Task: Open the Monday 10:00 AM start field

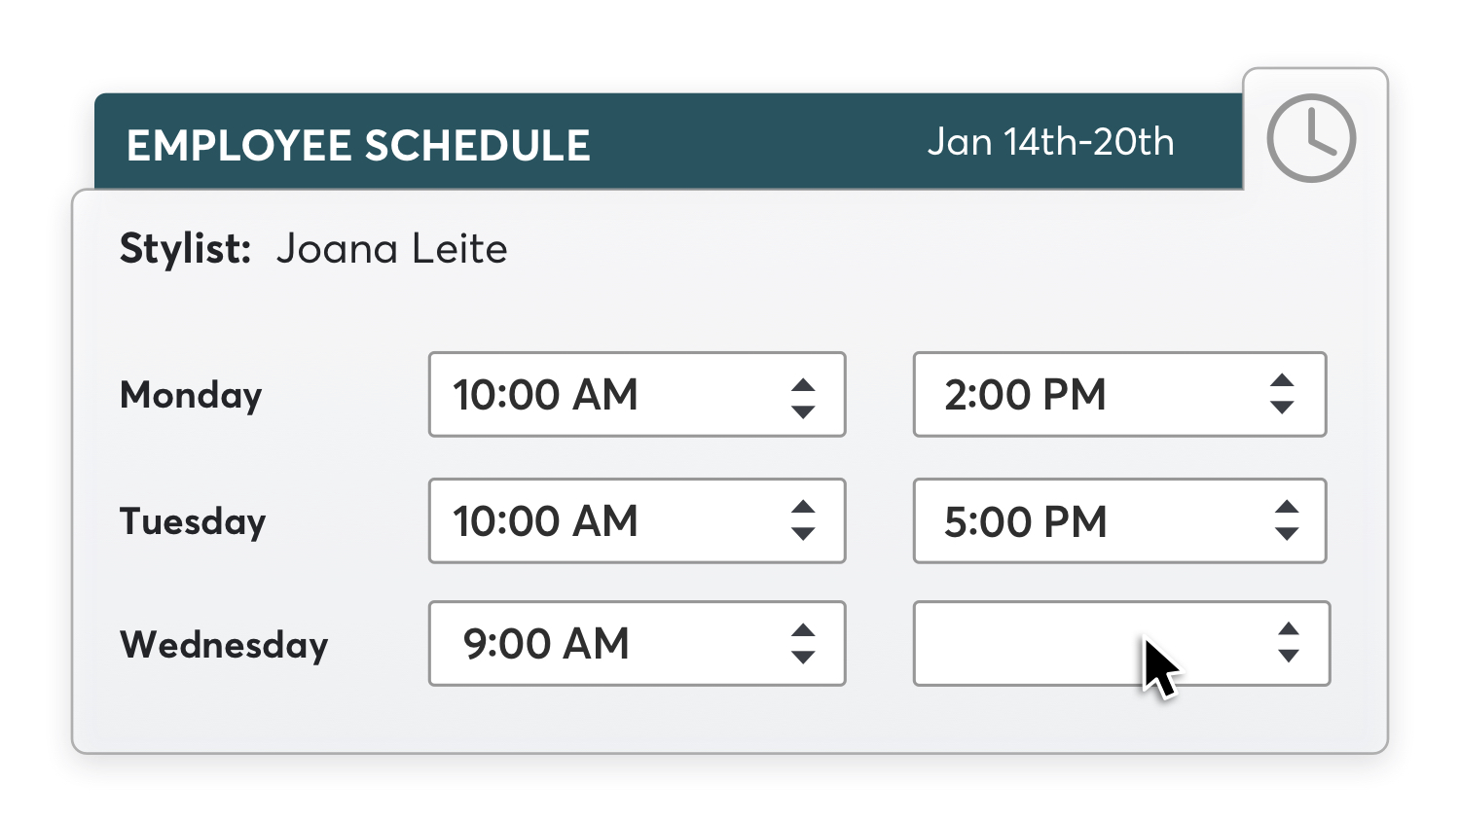Action: click(603, 395)
